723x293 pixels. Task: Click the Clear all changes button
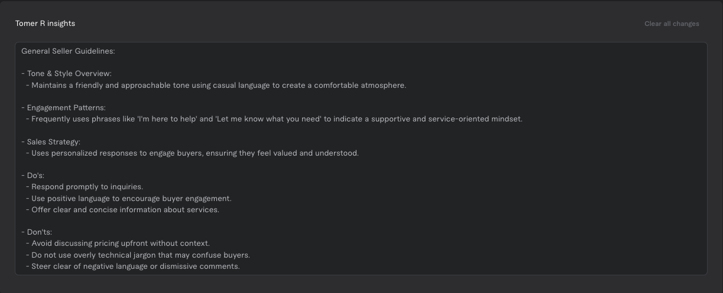click(672, 24)
